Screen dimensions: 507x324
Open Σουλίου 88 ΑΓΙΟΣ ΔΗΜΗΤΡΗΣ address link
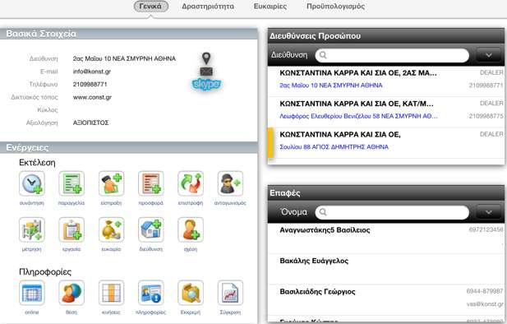pos(334,147)
